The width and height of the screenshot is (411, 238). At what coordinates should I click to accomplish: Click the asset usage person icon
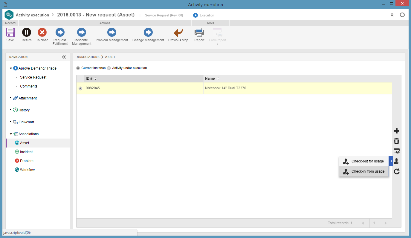397,161
